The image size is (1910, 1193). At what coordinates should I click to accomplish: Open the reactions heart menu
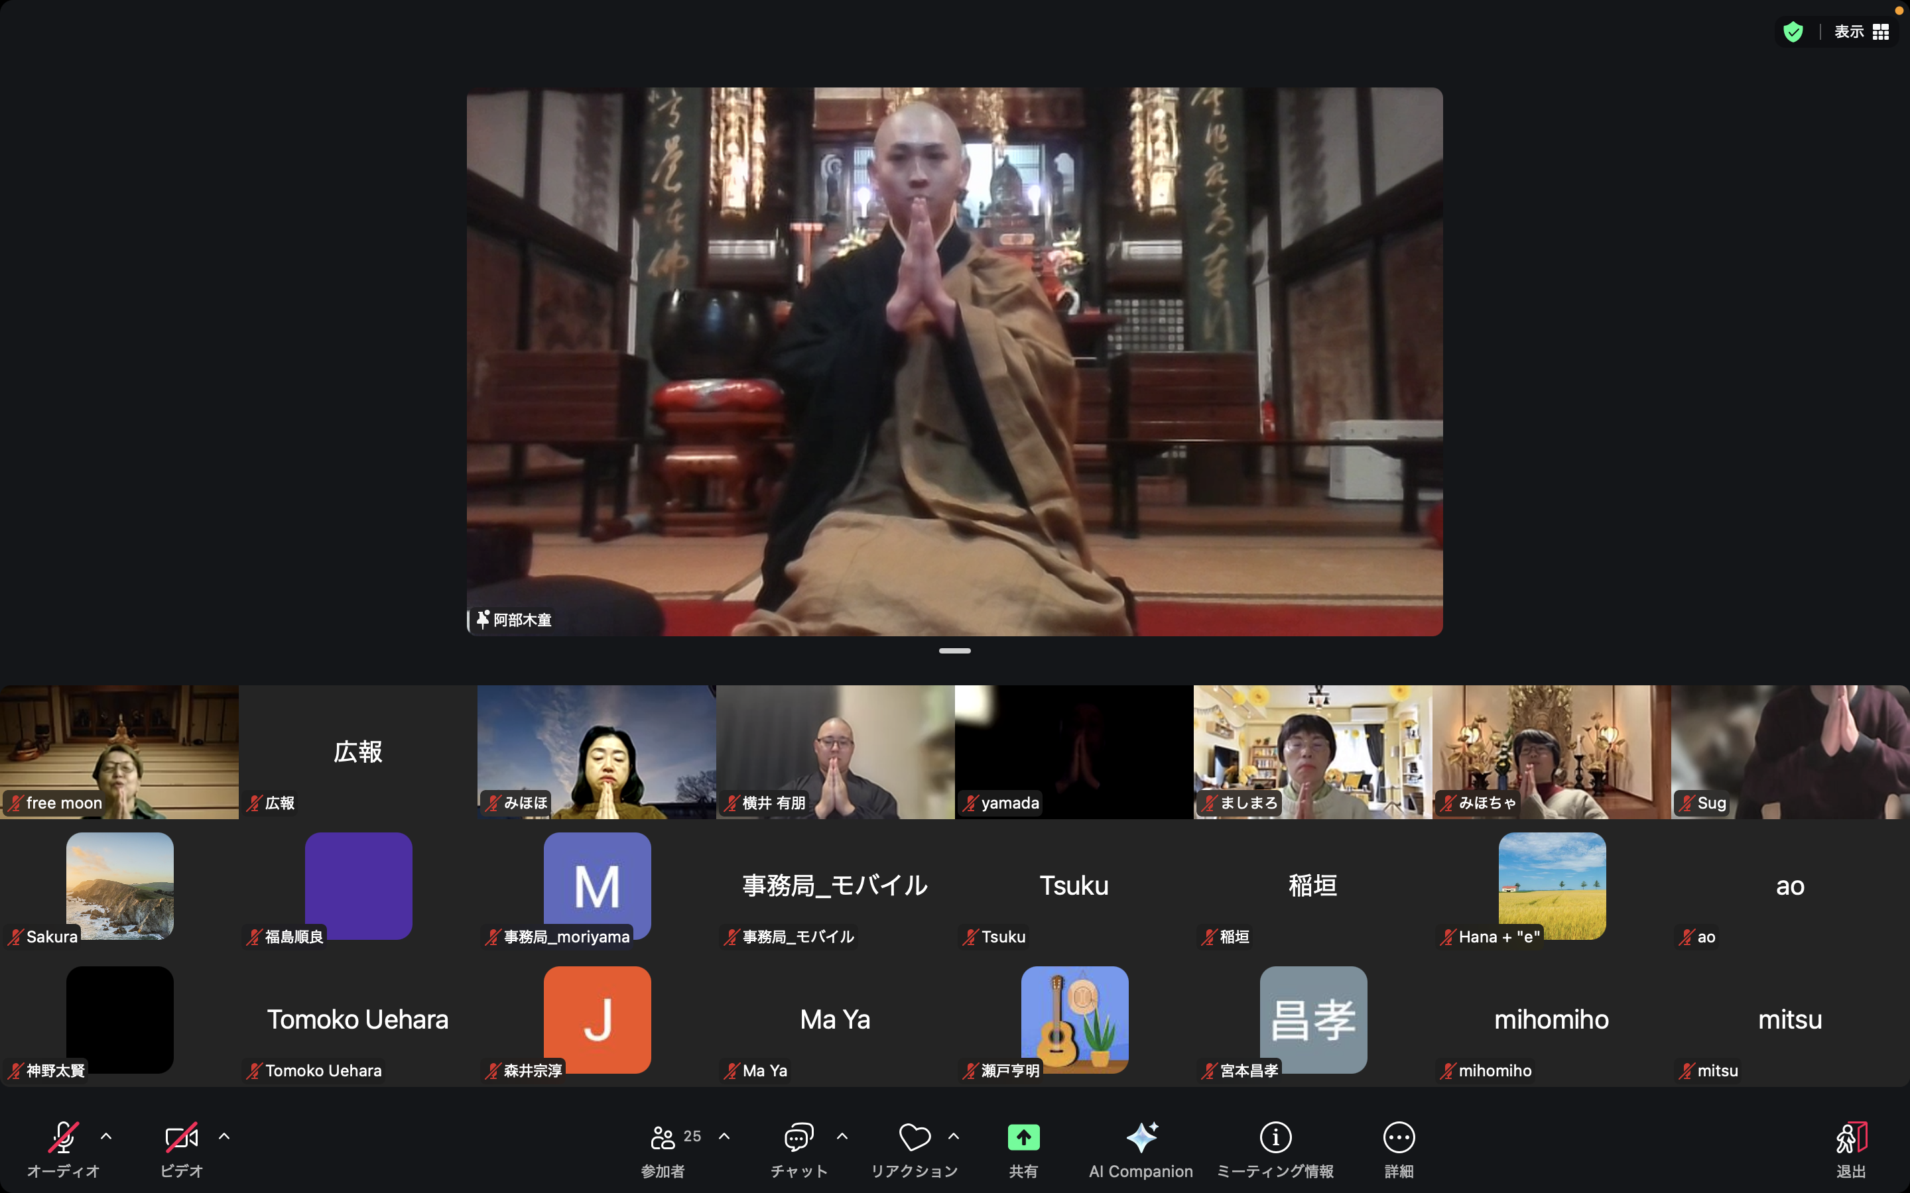914,1137
